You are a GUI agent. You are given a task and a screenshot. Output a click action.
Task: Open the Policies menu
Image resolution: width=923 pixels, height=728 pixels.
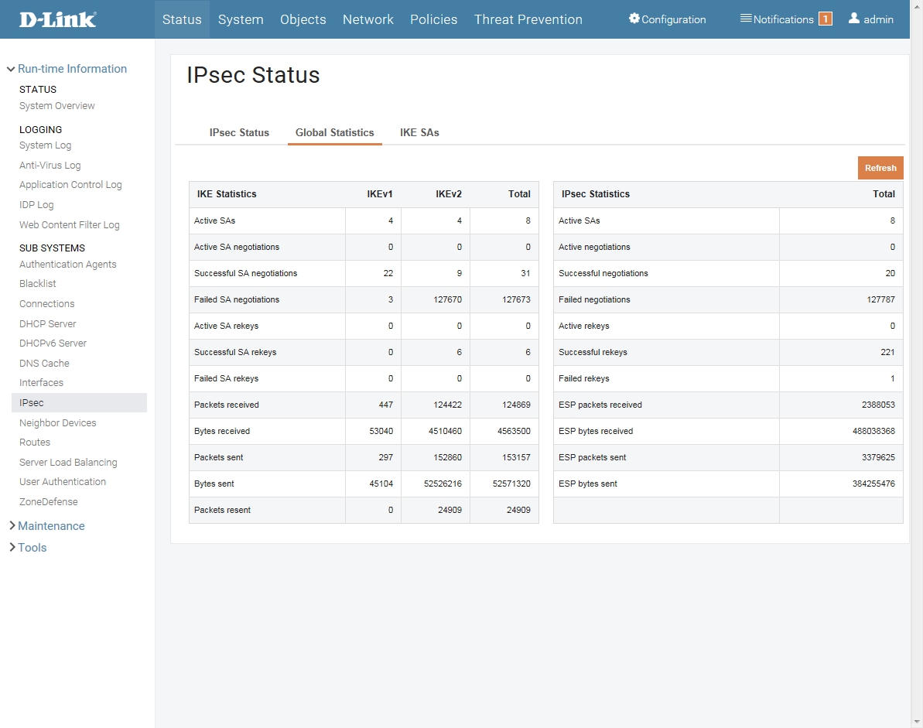click(433, 19)
